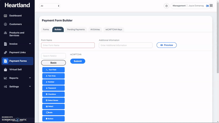Screen dimensions: 219x123
Task: Click the Form Name input field
Action: (x=68, y=45)
